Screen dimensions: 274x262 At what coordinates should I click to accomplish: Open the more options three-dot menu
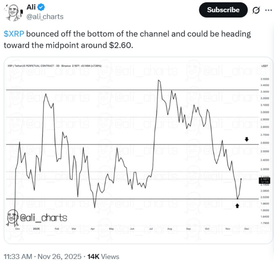click(x=268, y=10)
